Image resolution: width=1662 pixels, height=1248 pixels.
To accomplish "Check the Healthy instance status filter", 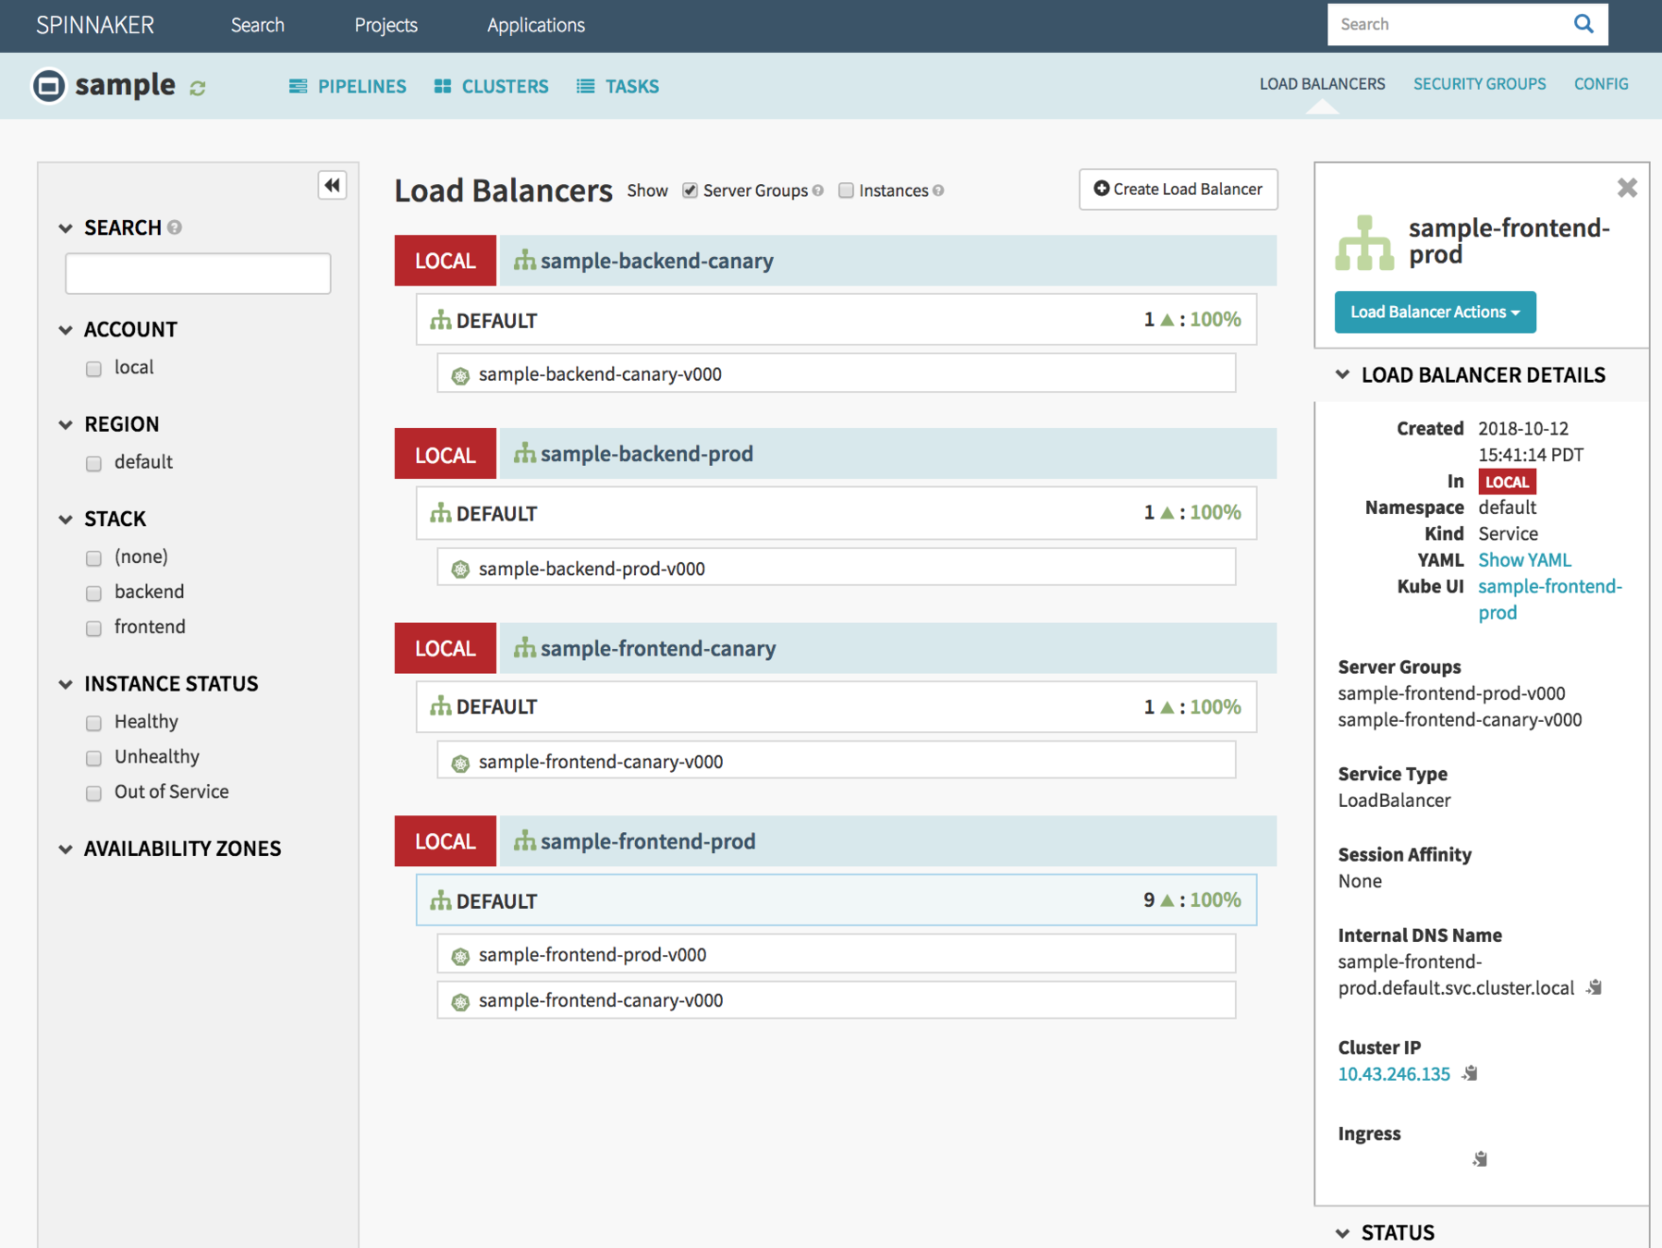I will coord(93,723).
